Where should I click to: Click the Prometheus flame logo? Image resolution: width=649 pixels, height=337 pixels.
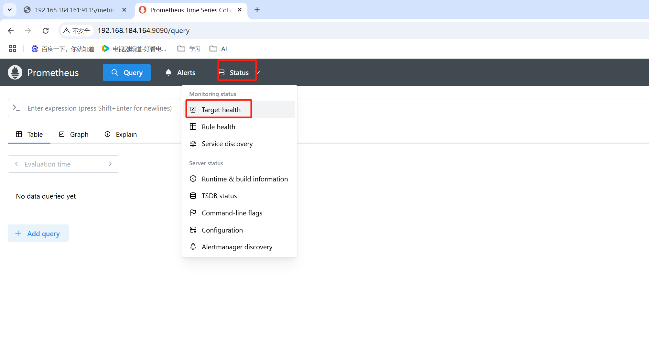click(15, 72)
